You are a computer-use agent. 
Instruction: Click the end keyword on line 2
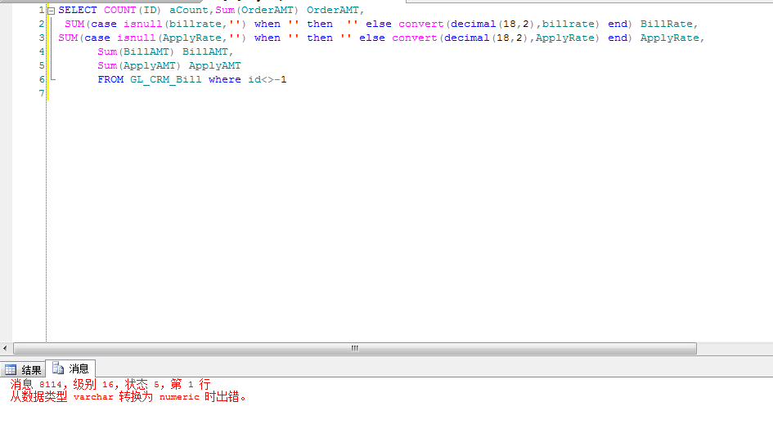(618, 24)
